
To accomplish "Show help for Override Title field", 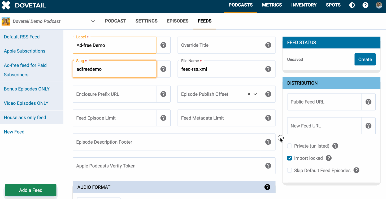I will [x=268, y=45].
